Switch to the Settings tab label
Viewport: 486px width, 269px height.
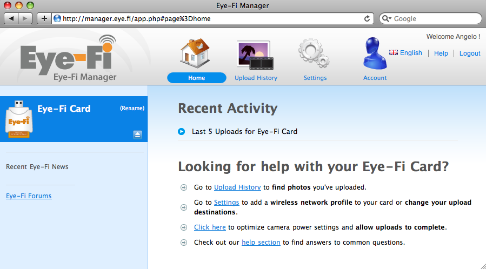[315, 78]
